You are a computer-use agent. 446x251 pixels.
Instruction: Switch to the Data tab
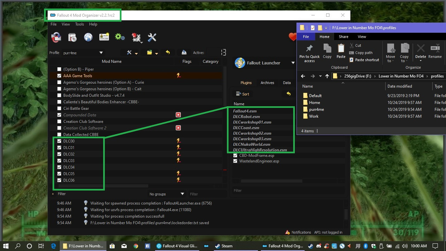[x=287, y=83]
